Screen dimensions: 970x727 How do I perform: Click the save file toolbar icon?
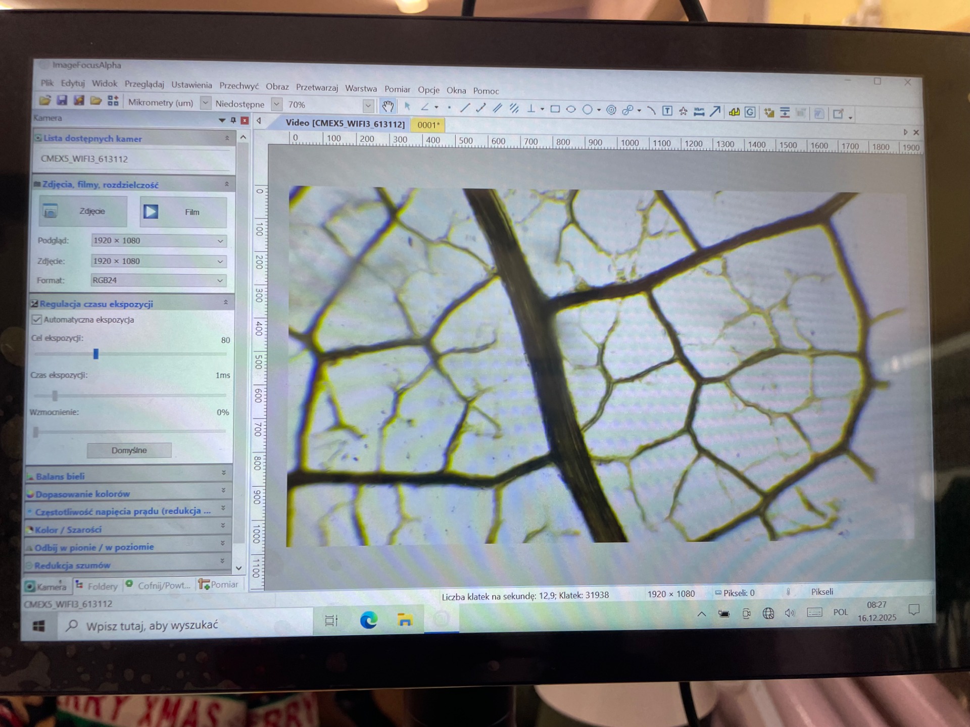point(62,100)
